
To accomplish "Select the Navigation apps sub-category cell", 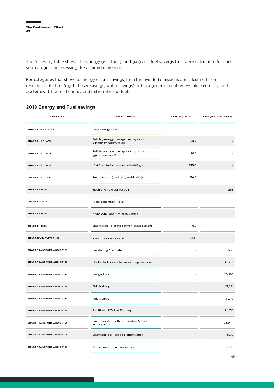I will [x=103, y=274].
